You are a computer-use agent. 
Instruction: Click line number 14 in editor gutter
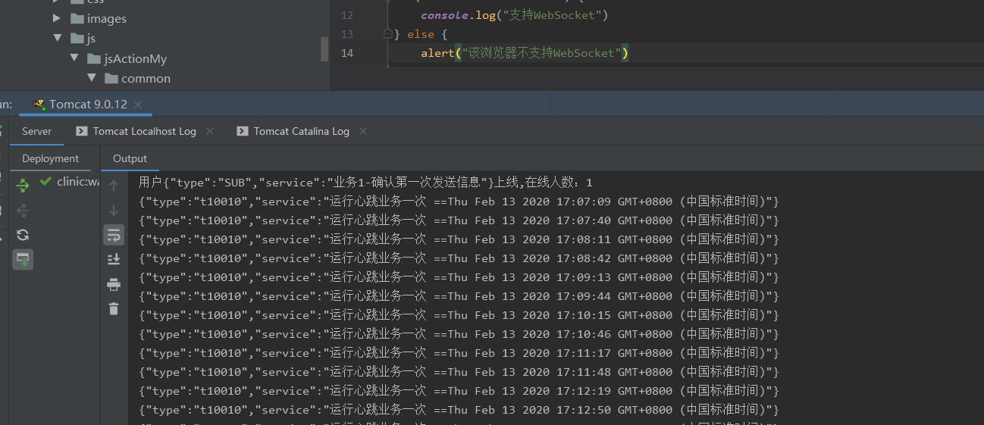347,53
